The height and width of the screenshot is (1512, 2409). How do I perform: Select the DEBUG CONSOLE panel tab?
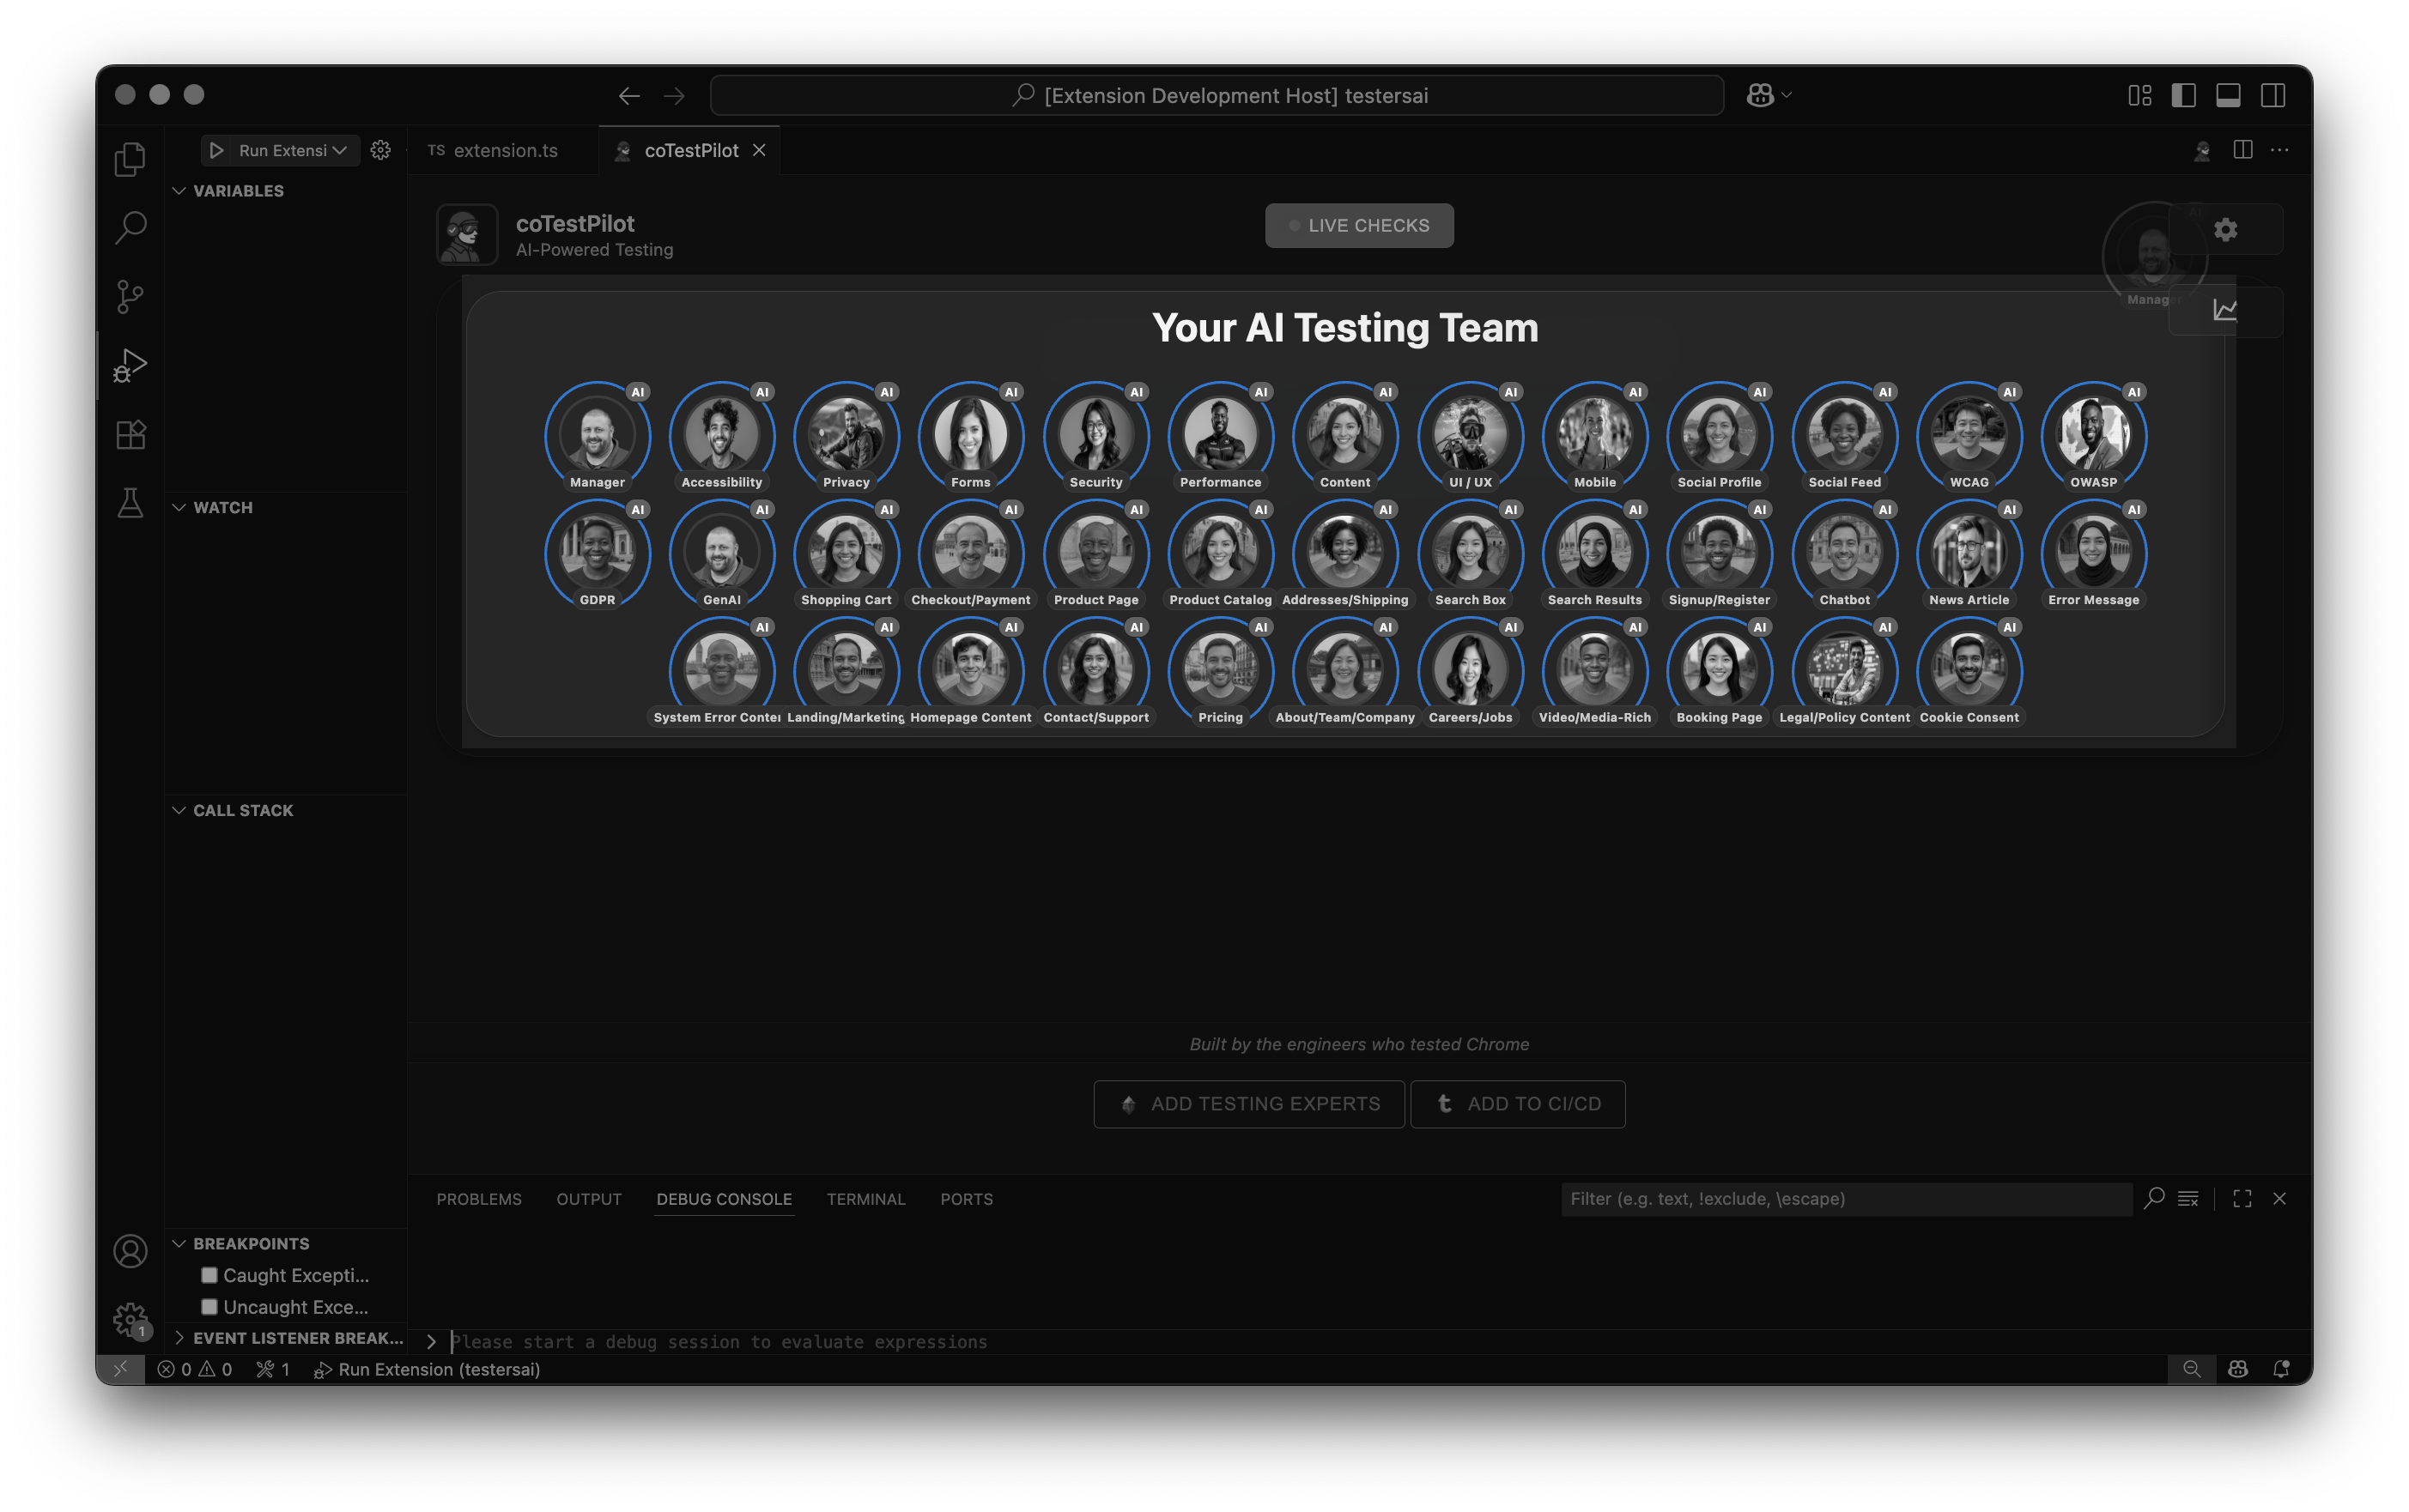tap(725, 1198)
